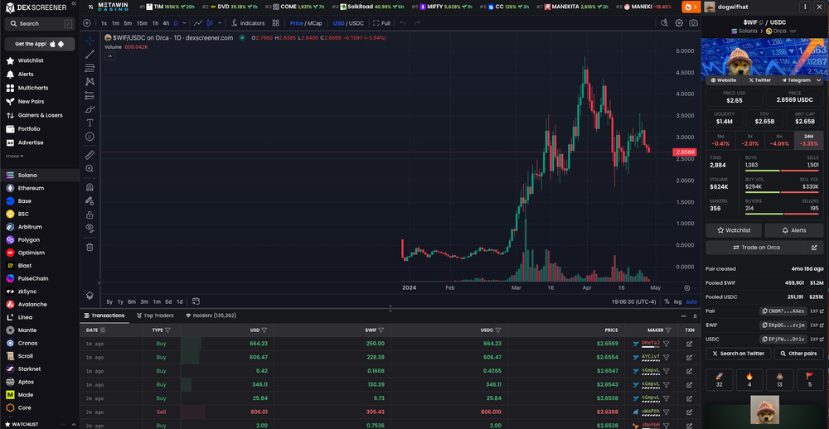Screen dimensions: 829x429
Task: Open the Ethereum chain in sidebar
Action: (x=31, y=188)
